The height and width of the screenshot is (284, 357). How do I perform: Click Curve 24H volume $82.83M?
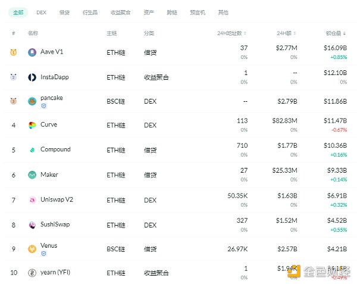pyautogui.click(x=284, y=121)
